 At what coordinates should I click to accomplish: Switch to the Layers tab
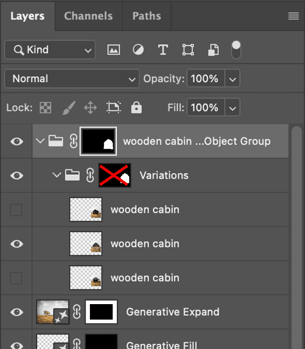[28, 16]
